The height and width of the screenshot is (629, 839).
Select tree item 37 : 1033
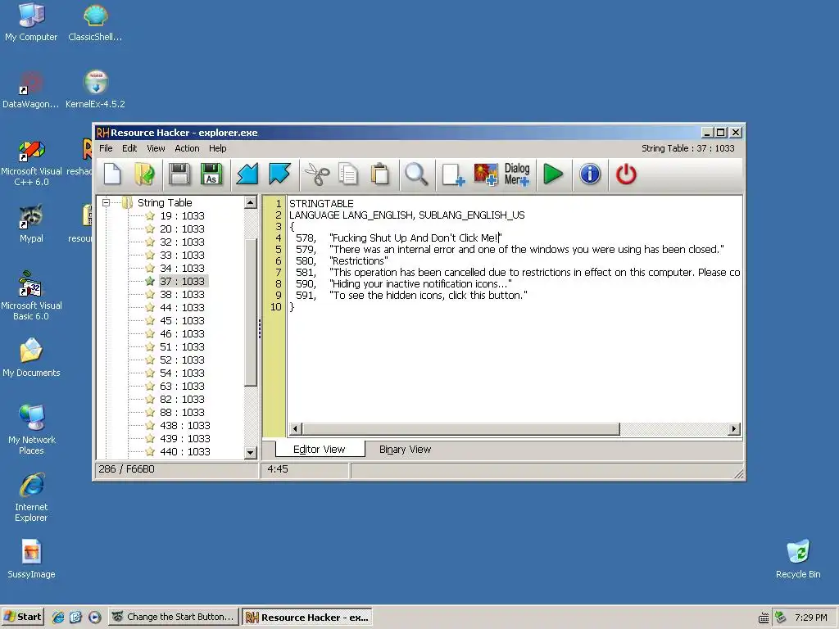coord(182,282)
